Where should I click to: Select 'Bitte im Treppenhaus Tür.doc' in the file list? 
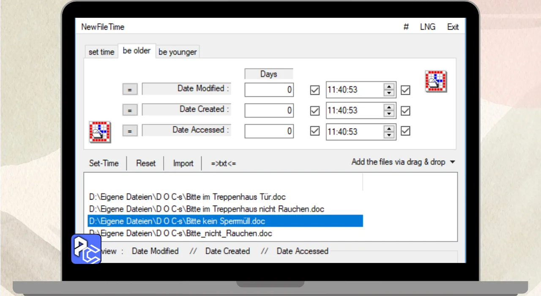coord(188,197)
